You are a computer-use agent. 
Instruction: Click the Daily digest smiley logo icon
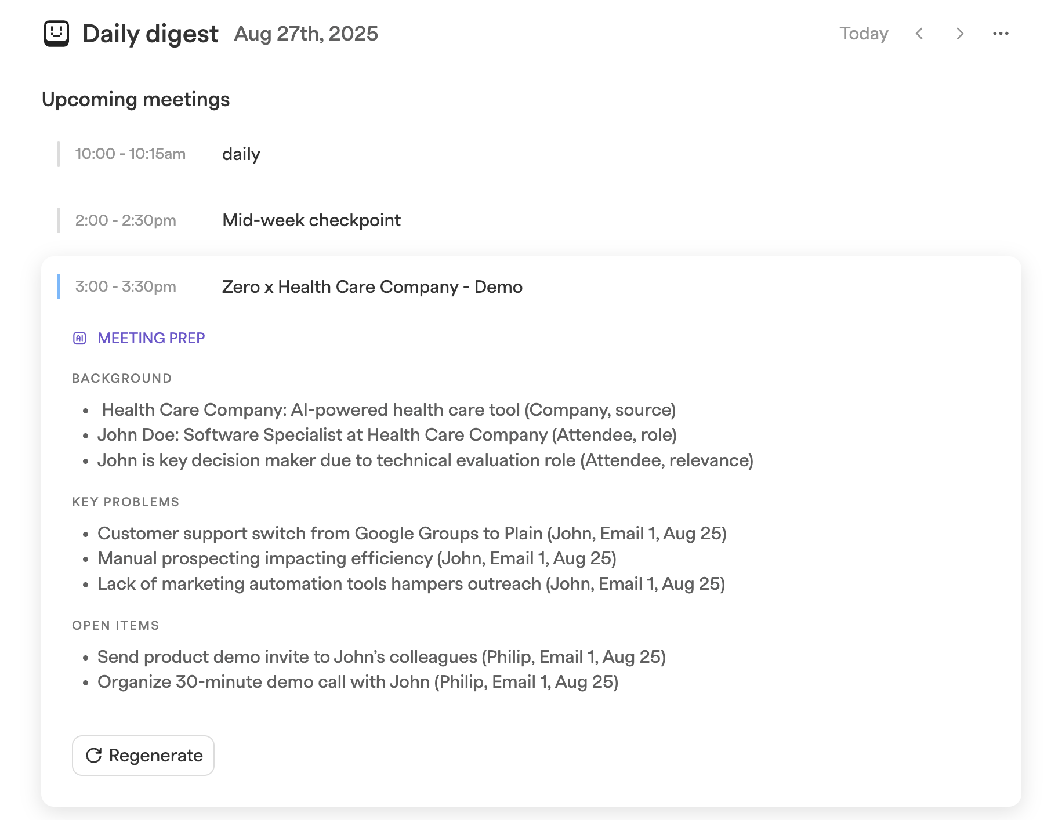[x=56, y=34]
